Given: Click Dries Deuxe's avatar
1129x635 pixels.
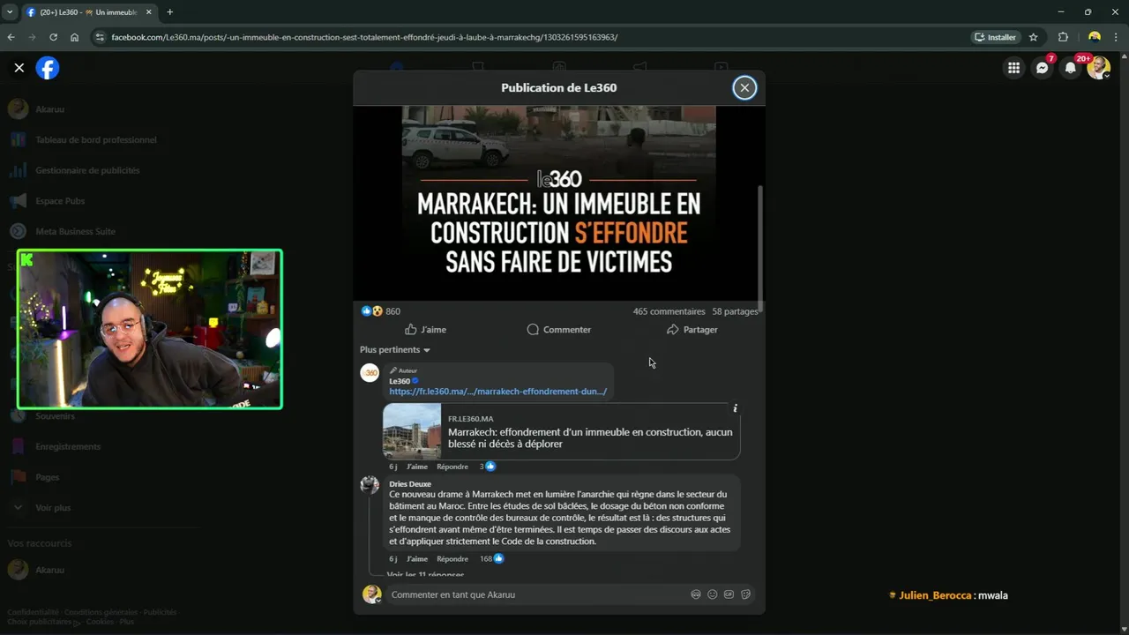Looking at the screenshot, I should pos(370,485).
